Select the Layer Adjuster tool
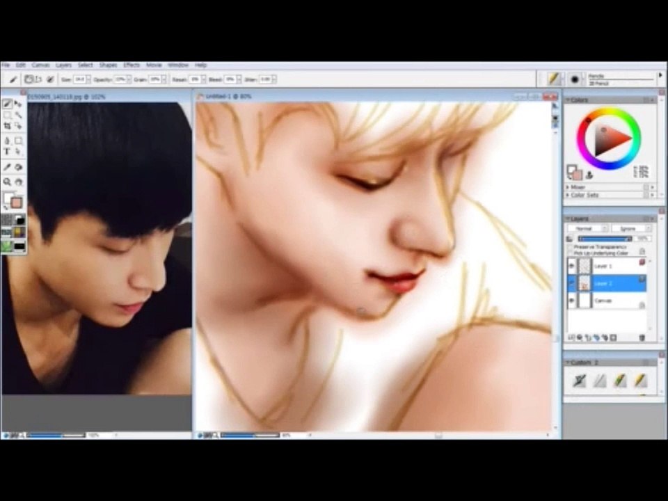668x501 pixels. (x=18, y=104)
